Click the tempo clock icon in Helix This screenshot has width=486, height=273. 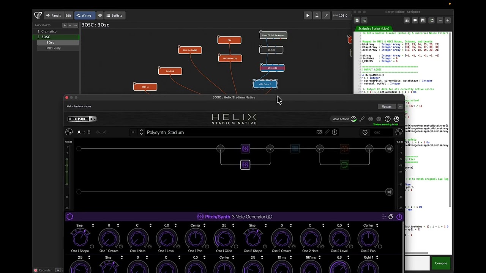point(365,132)
